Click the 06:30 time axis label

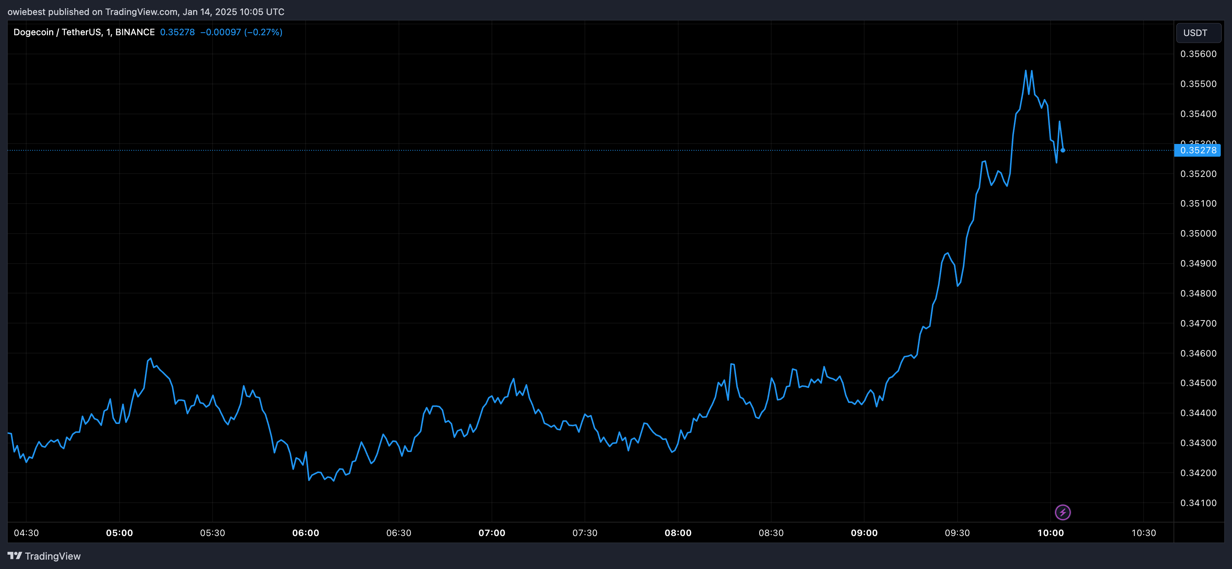[x=399, y=533]
